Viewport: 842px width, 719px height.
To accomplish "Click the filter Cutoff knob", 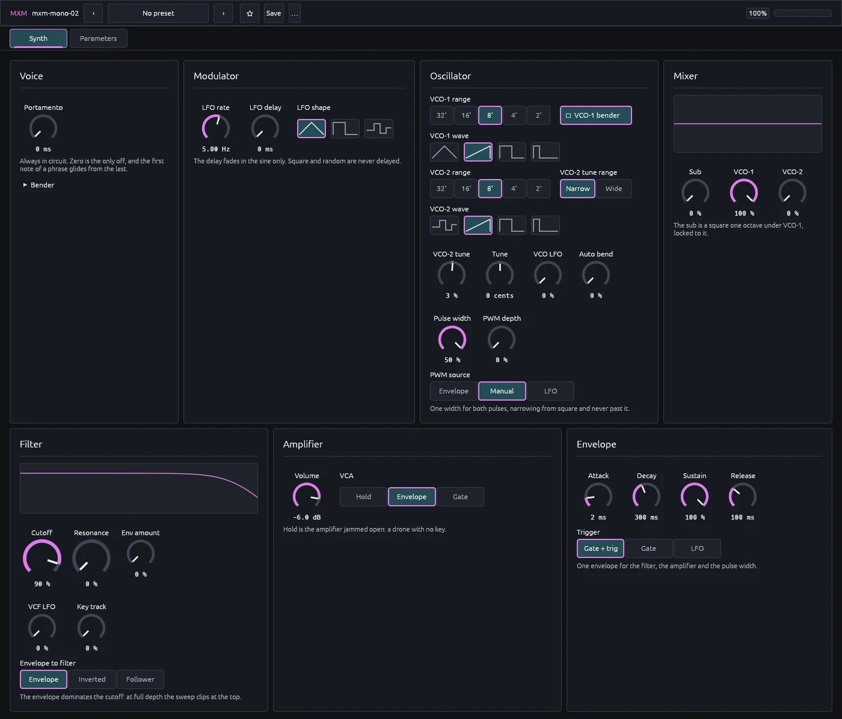I will coord(42,558).
